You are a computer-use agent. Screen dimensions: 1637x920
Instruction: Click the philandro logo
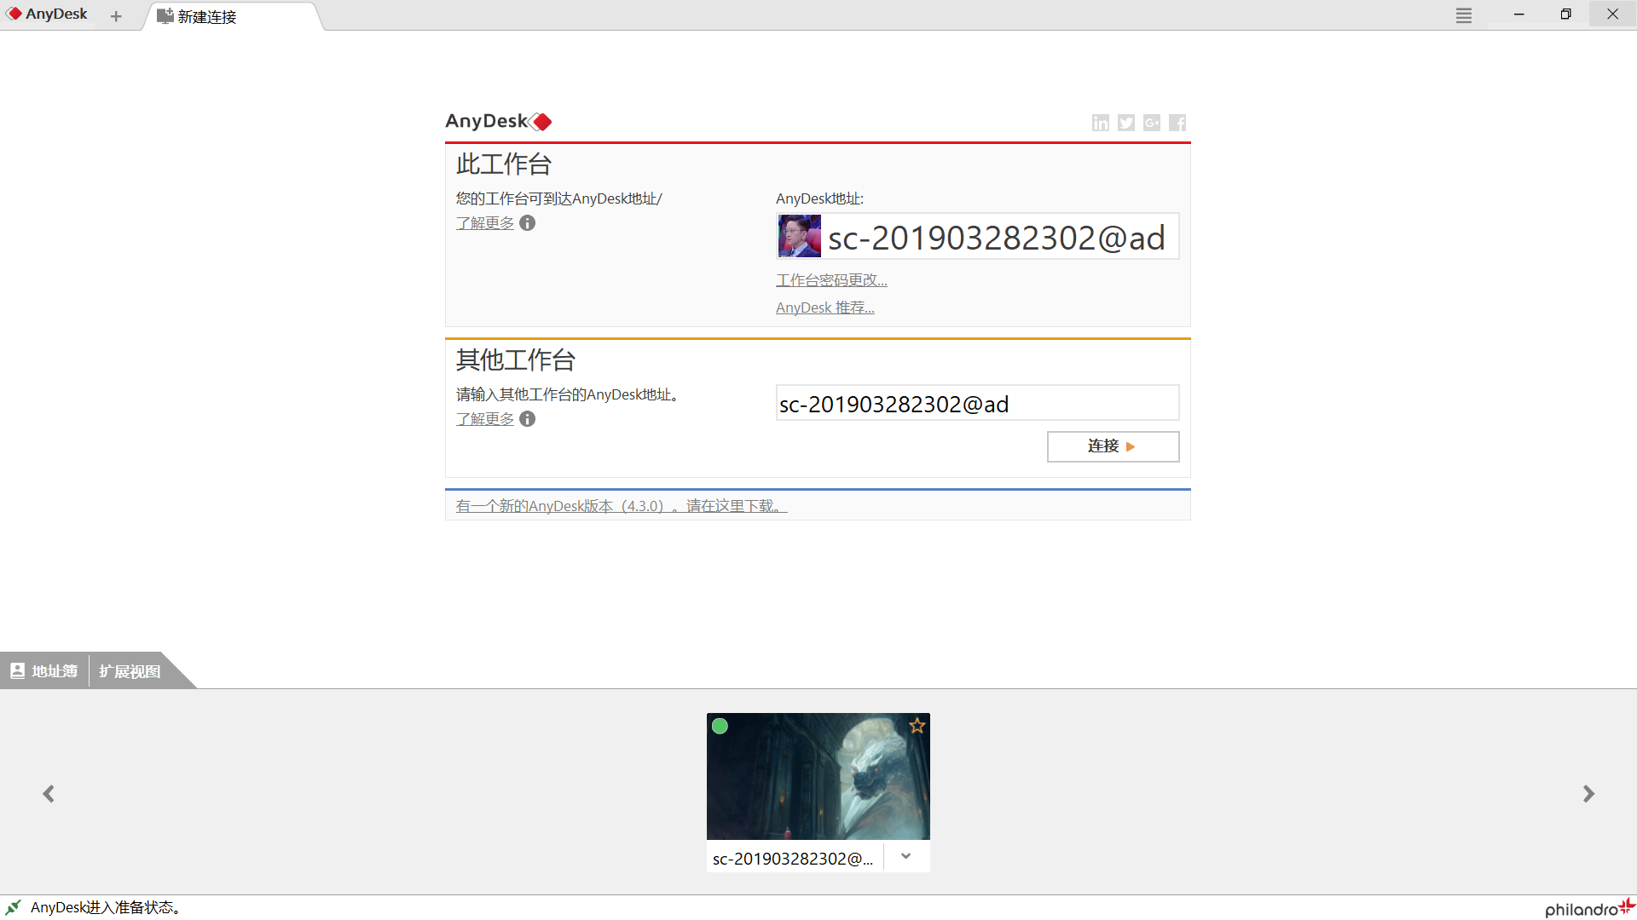[1589, 908]
